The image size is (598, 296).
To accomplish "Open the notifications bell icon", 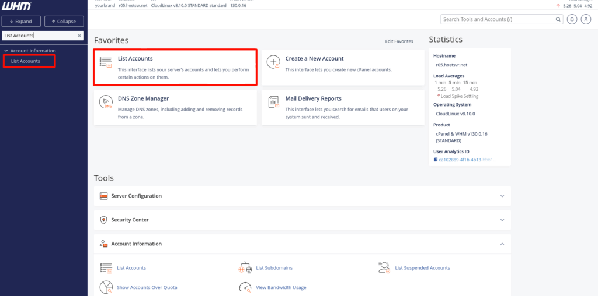I will tap(572, 19).
